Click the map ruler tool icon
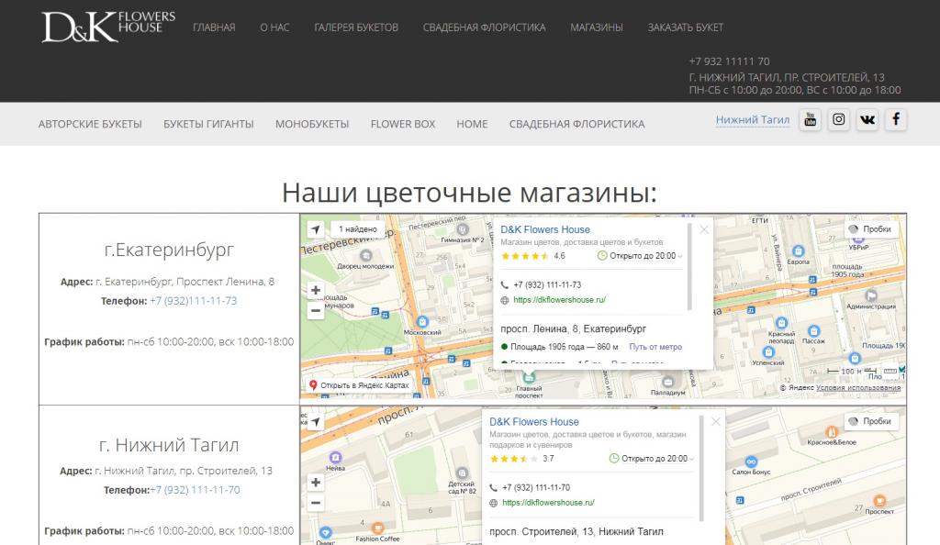The width and height of the screenshot is (940, 545). pos(890,372)
